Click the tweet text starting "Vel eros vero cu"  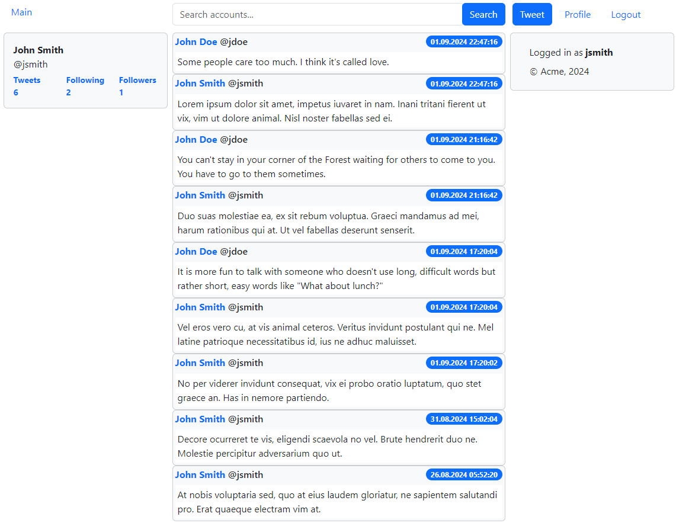[335, 334]
